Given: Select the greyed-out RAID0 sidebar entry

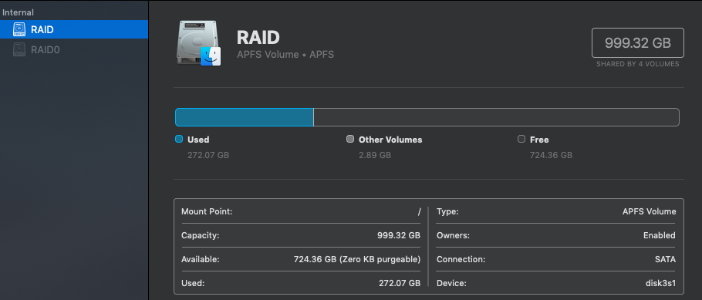Looking at the screenshot, I should [74, 49].
